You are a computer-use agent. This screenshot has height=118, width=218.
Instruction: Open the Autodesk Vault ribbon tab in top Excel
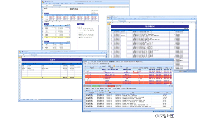(x=80, y=3)
